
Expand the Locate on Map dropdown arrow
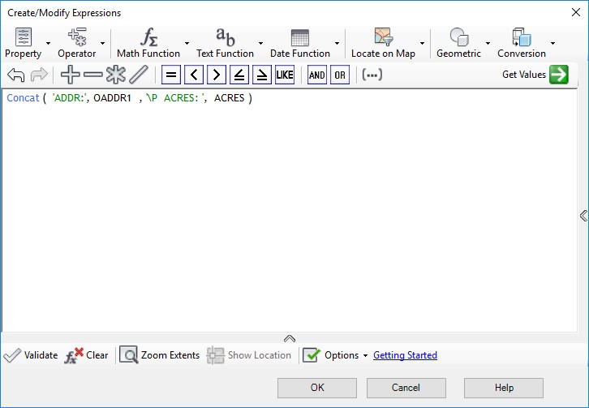click(x=422, y=43)
